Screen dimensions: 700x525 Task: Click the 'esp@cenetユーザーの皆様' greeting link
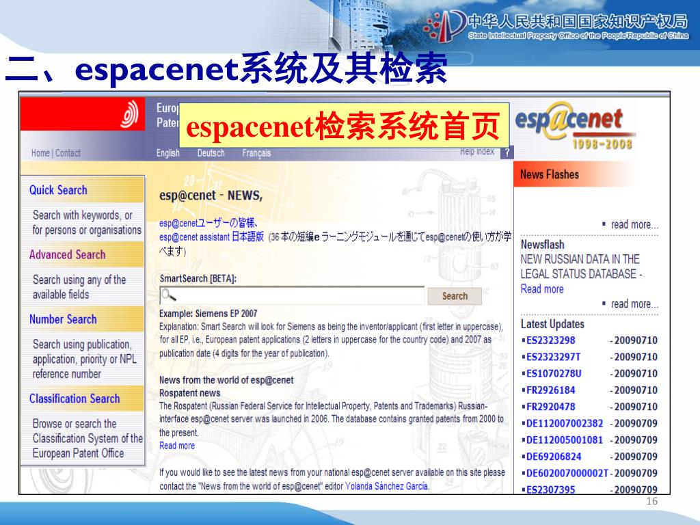click(208, 223)
